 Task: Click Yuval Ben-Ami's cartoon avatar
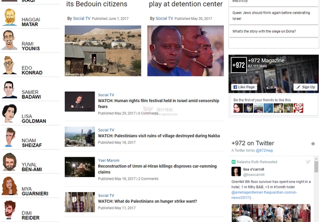[10, 162]
